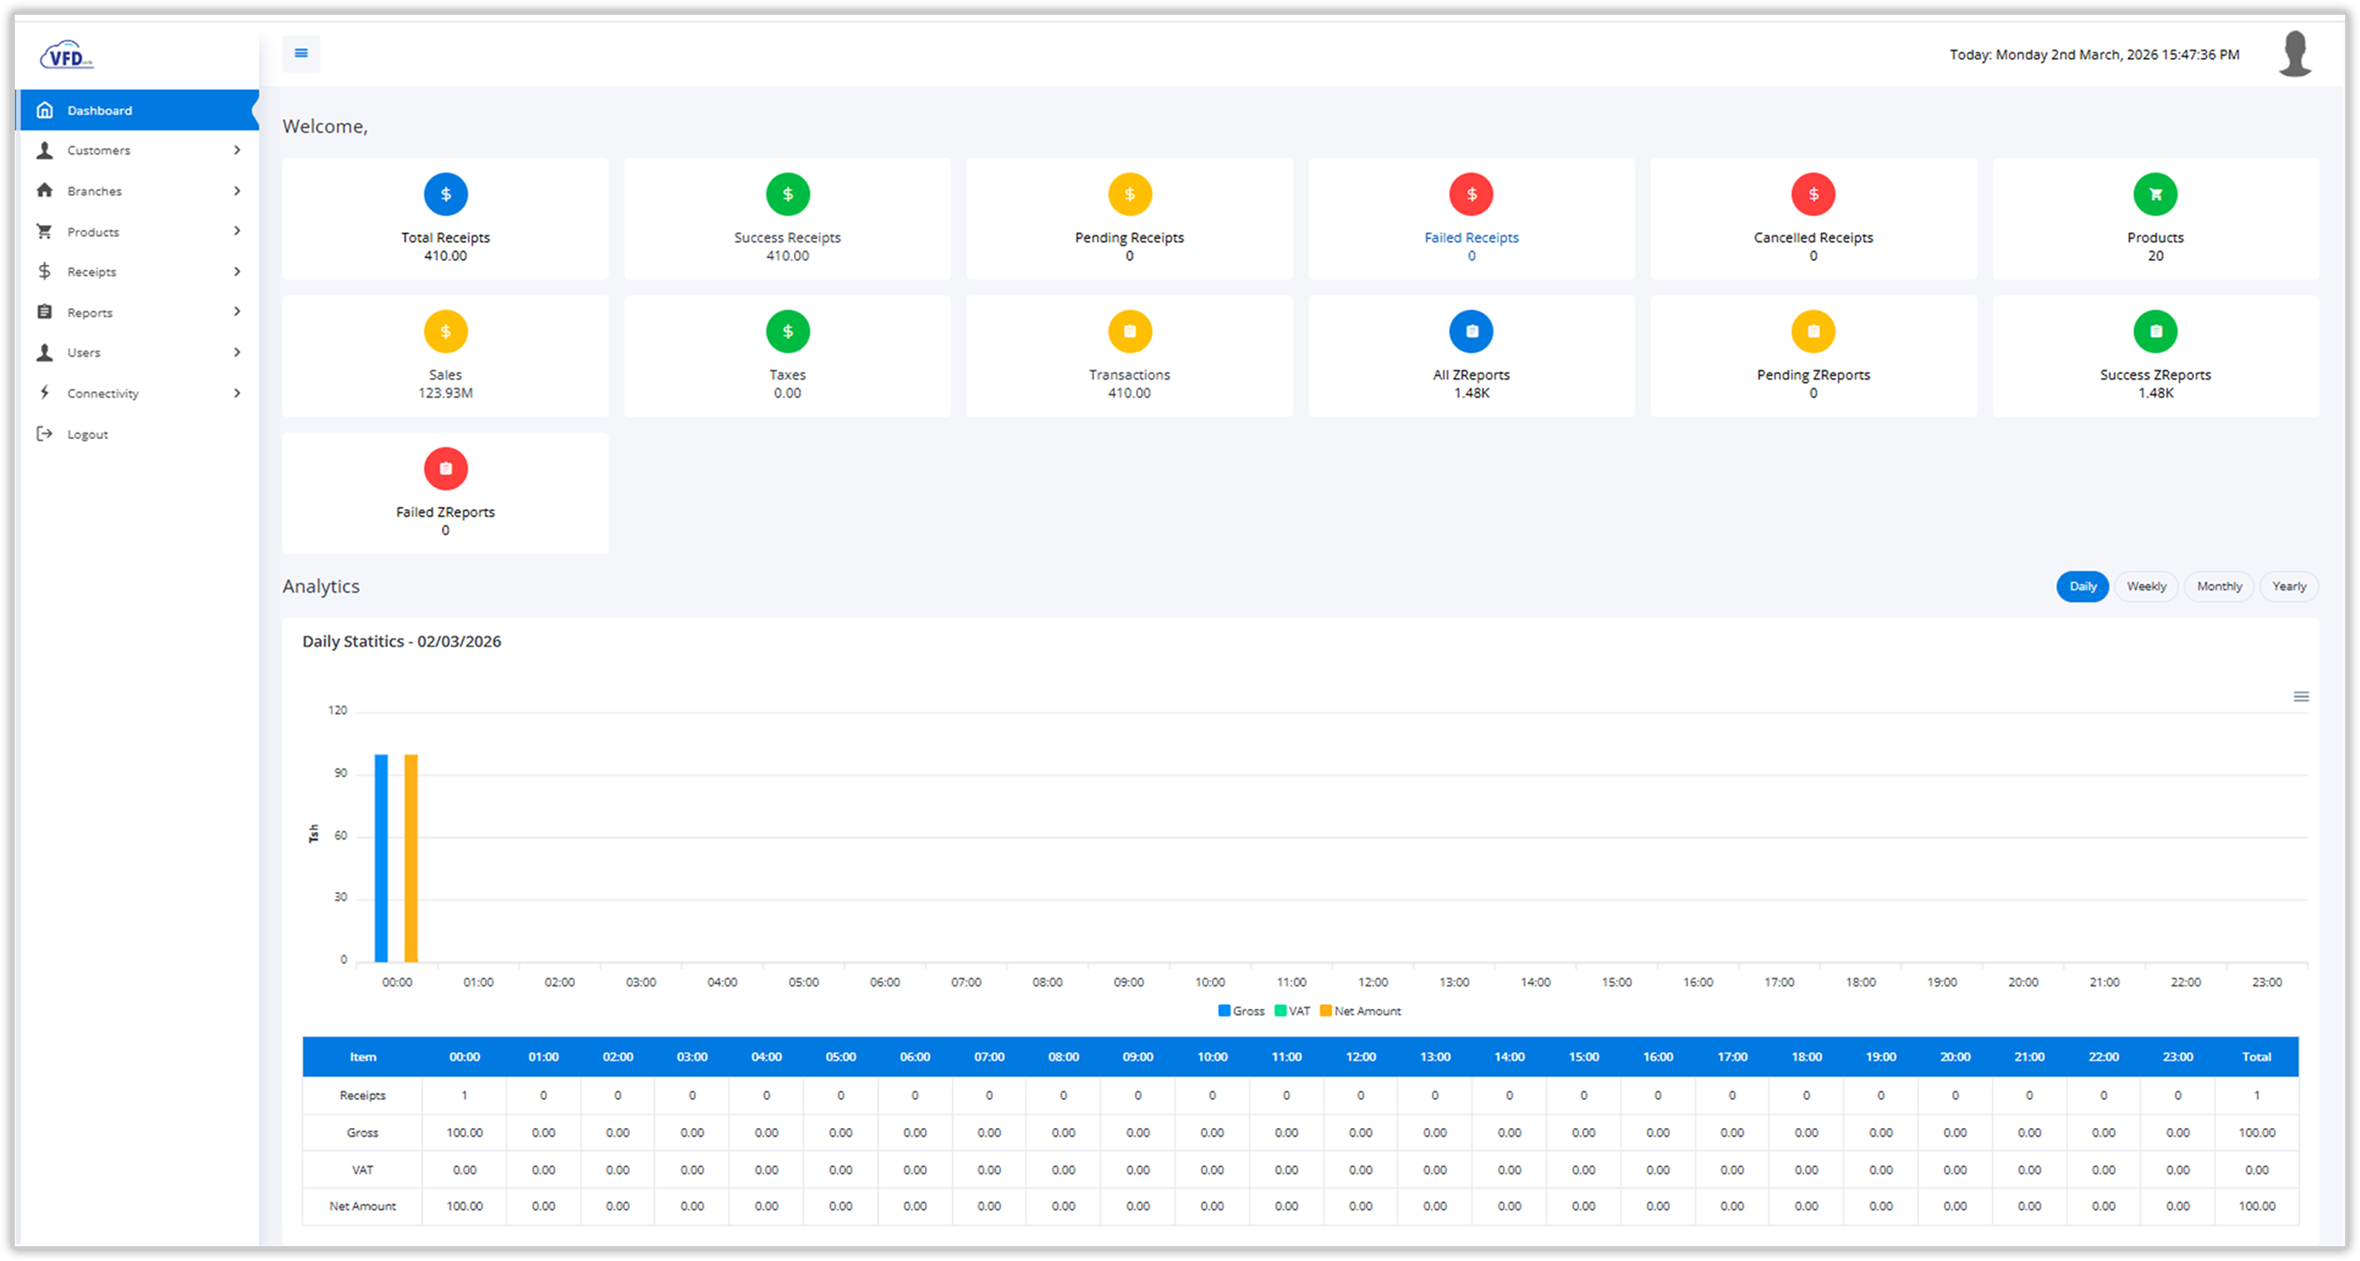Screen dimensions: 2360x1261
Task: Switch analytics view to Weekly
Action: pyautogui.click(x=2146, y=586)
